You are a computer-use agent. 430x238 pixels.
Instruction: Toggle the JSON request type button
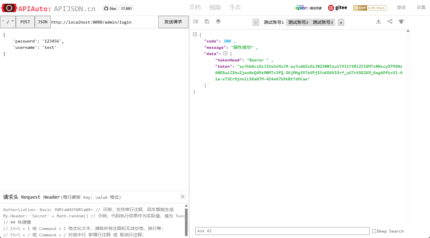pyautogui.click(x=43, y=22)
